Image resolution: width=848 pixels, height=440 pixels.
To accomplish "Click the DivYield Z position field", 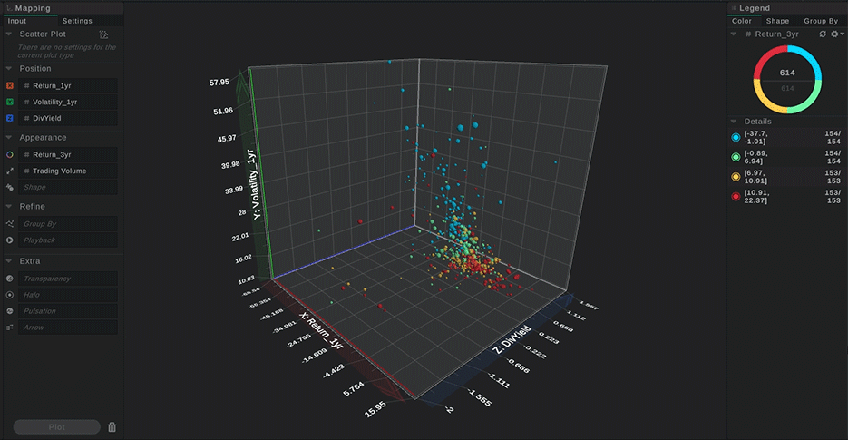I will [68, 118].
